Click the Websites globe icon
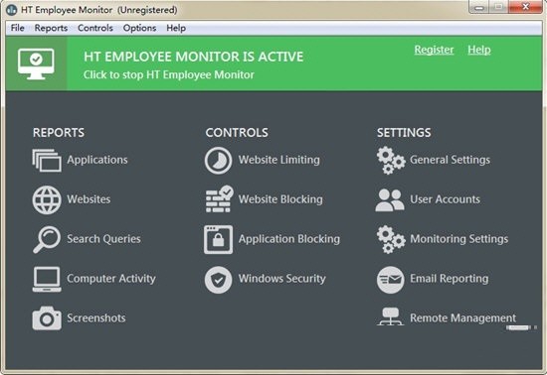547x375 pixels. click(47, 199)
